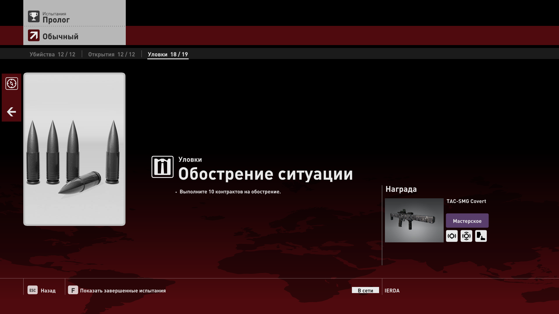Switch to the Открытия 12/12 tab
This screenshot has height=314, width=559.
pos(112,54)
